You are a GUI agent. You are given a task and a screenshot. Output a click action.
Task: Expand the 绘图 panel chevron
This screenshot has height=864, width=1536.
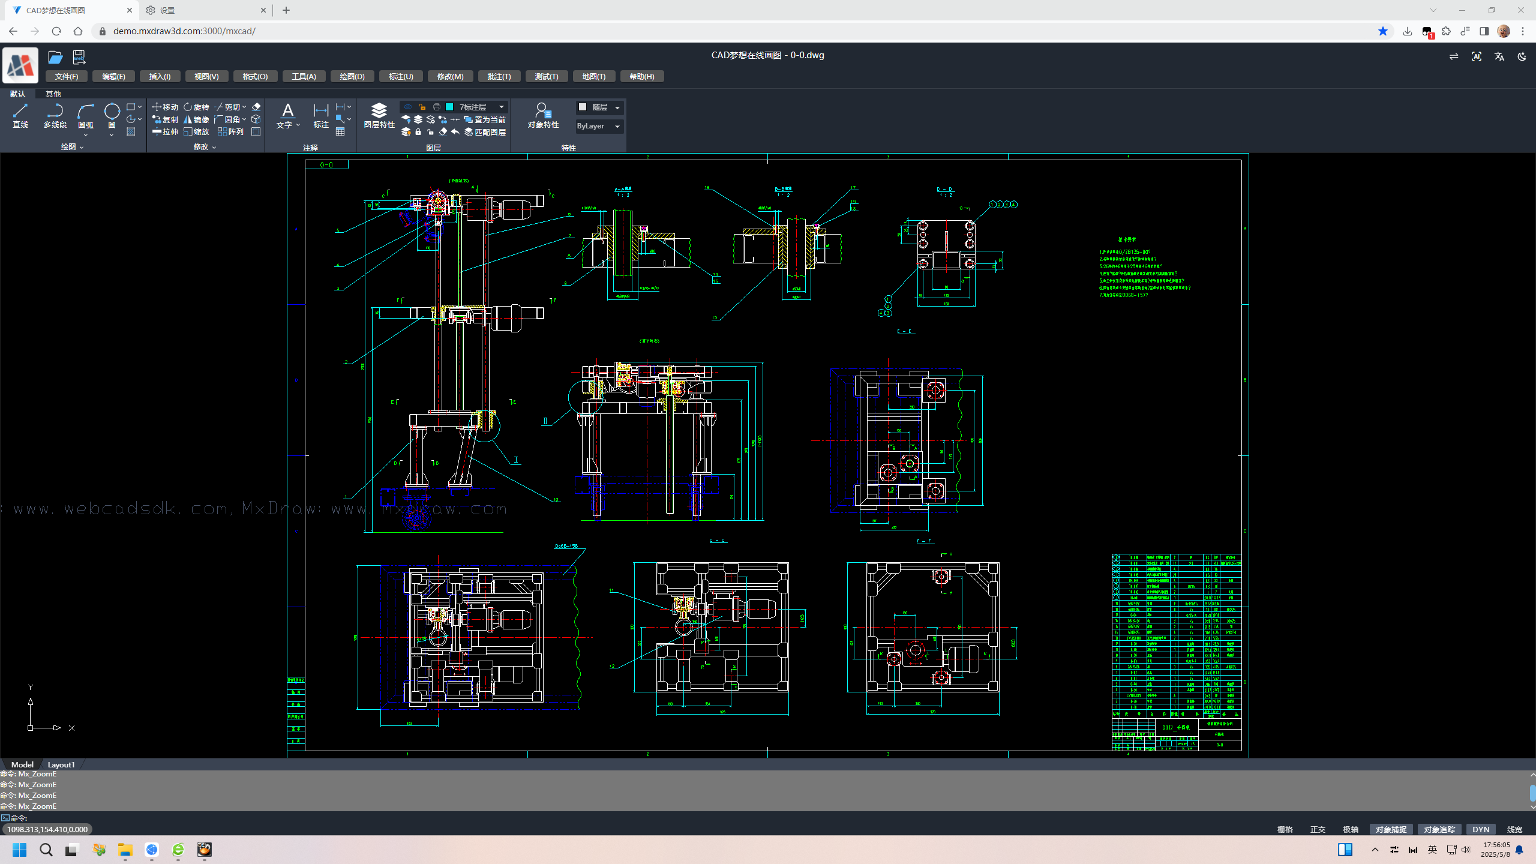click(x=82, y=147)
